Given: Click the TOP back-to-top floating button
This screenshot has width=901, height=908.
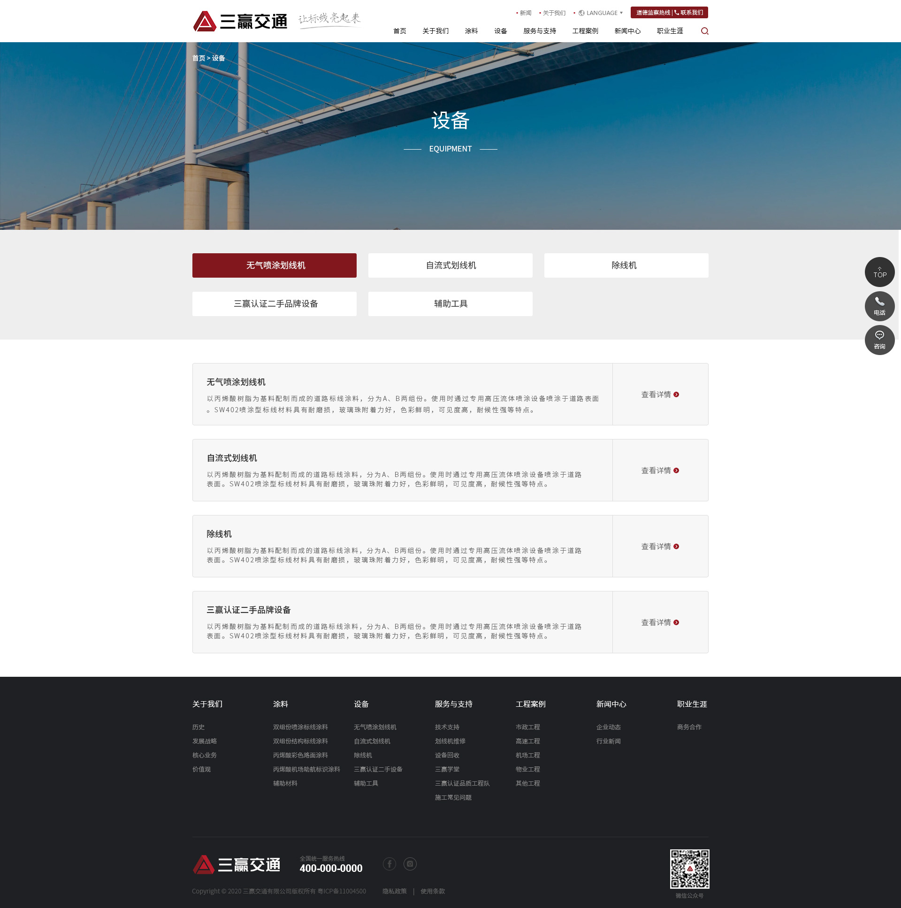Looking at the screenshot, I should click(x=879, y=272).
